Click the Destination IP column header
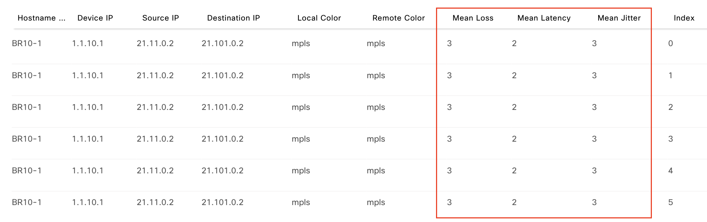The height and width of the screenshot is (222, 707). (233, 18)
